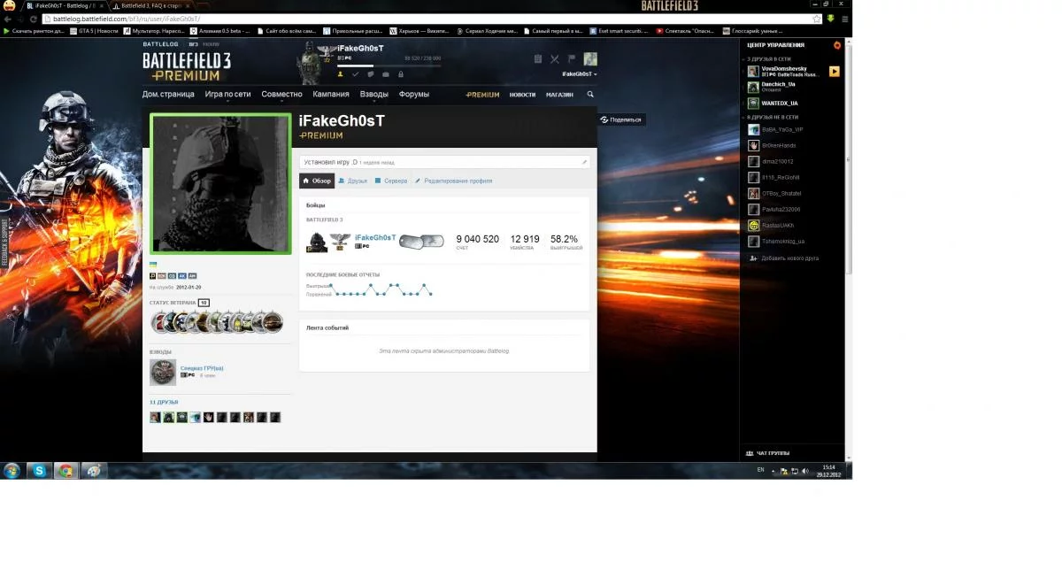The width and height of the screenshot is (1062, 562).
Task: Click Добавить нового друга
Action: 783,258
